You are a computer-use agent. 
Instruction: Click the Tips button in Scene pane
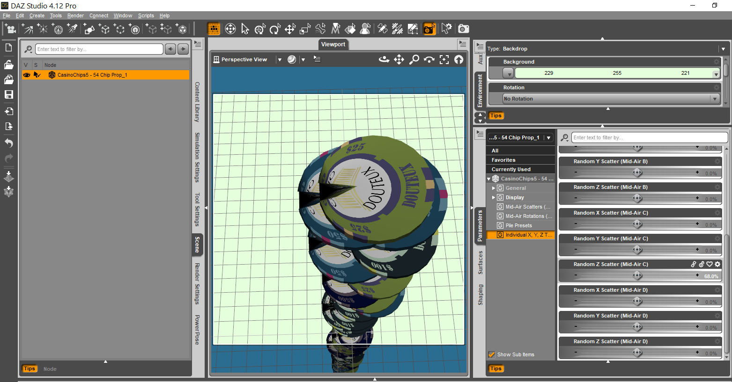pyautogui.click(x=29, y=368)
